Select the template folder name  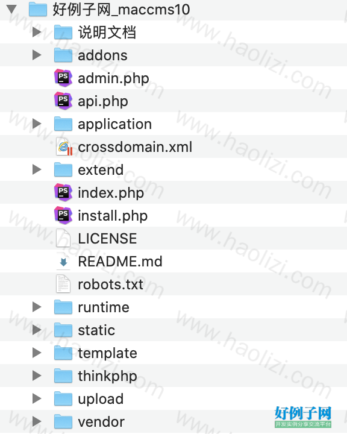107,353
